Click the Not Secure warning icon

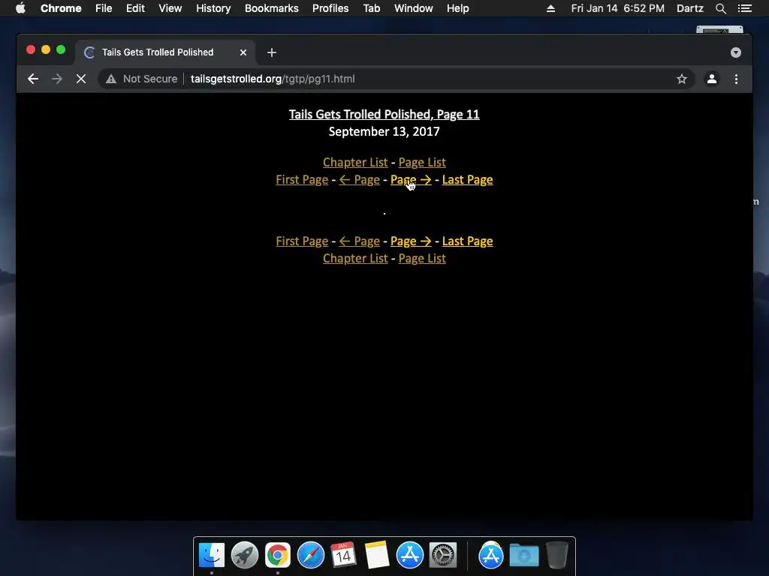click(111, 79)
